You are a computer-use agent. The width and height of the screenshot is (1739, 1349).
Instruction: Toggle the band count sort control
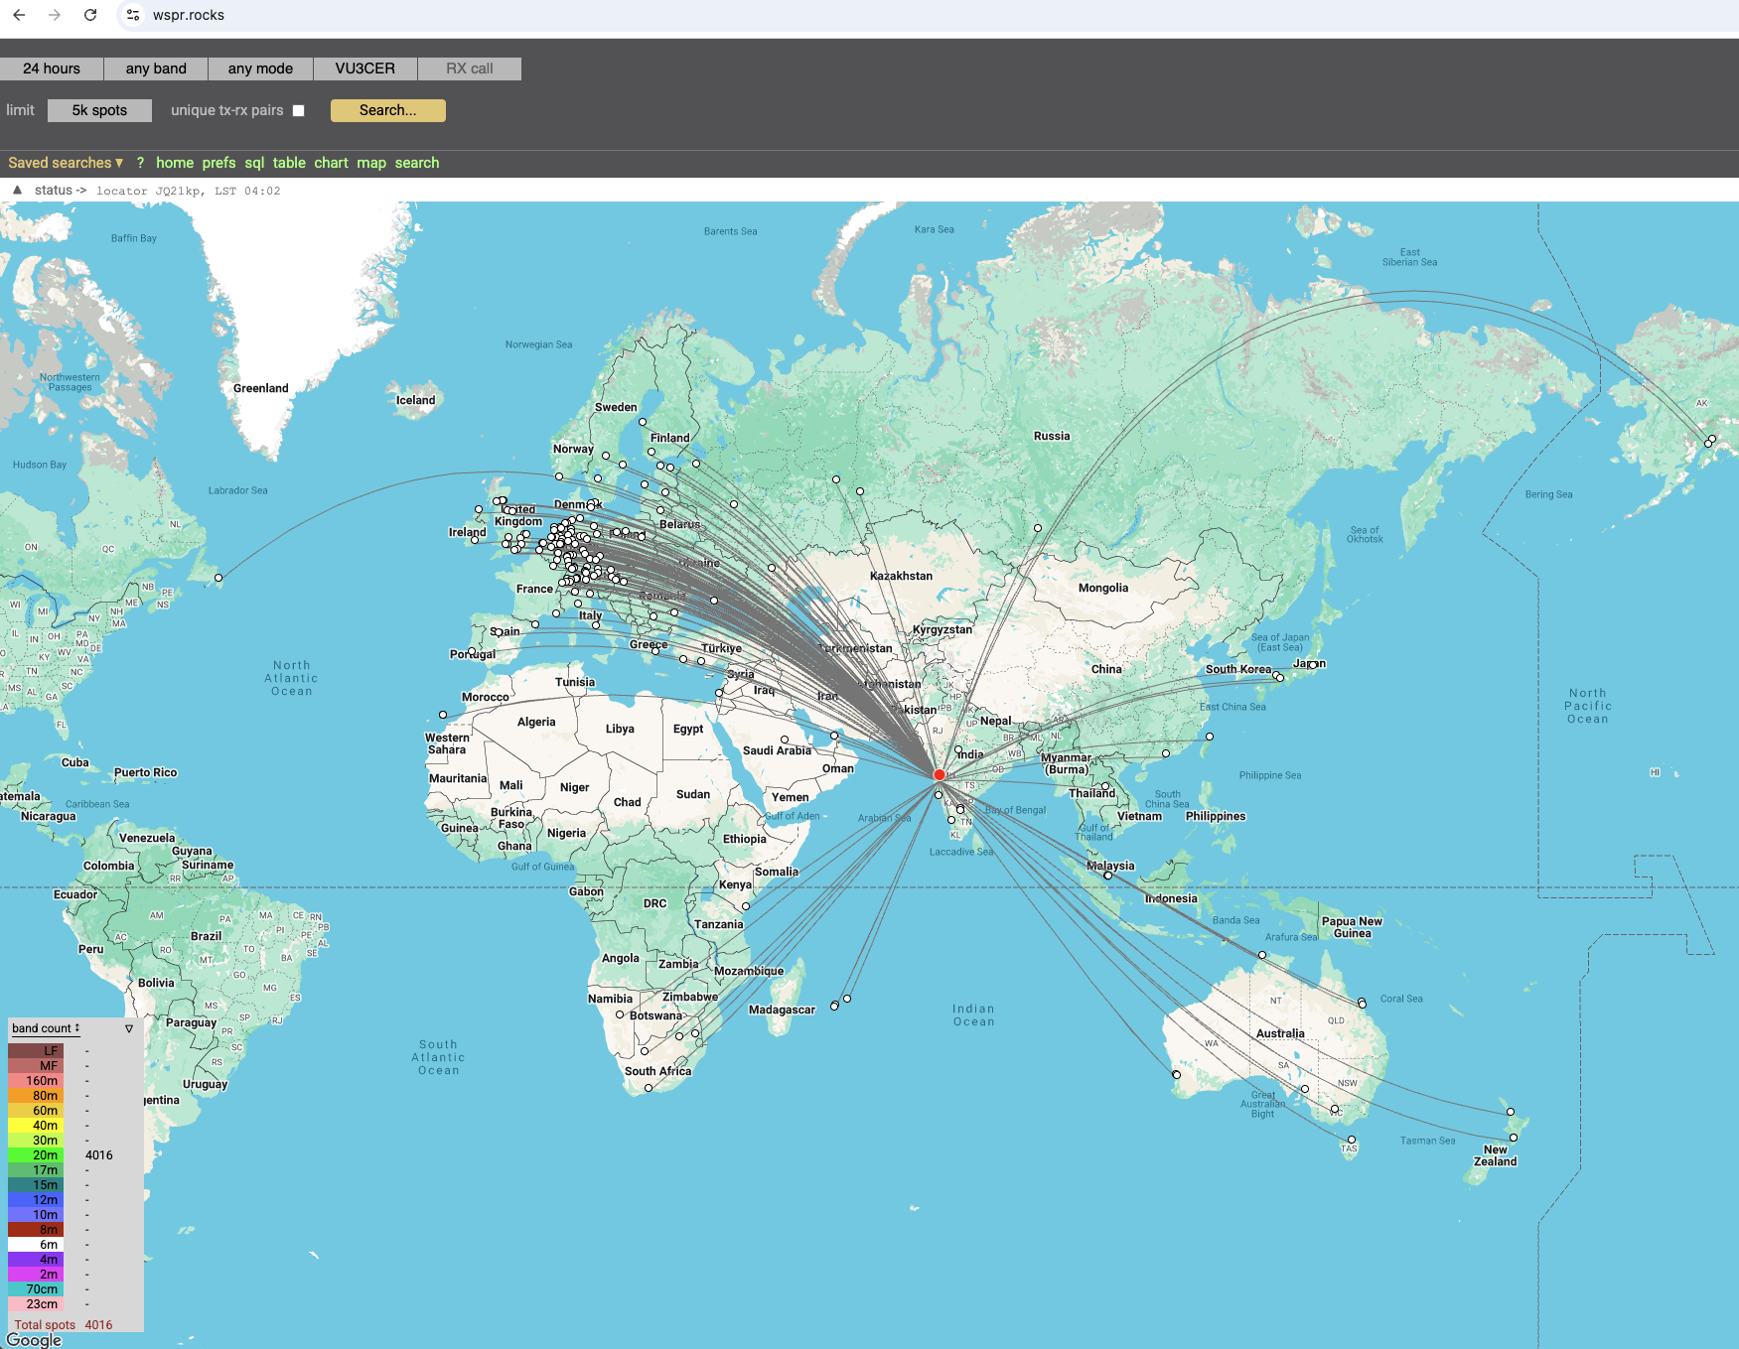[46, 1028]
